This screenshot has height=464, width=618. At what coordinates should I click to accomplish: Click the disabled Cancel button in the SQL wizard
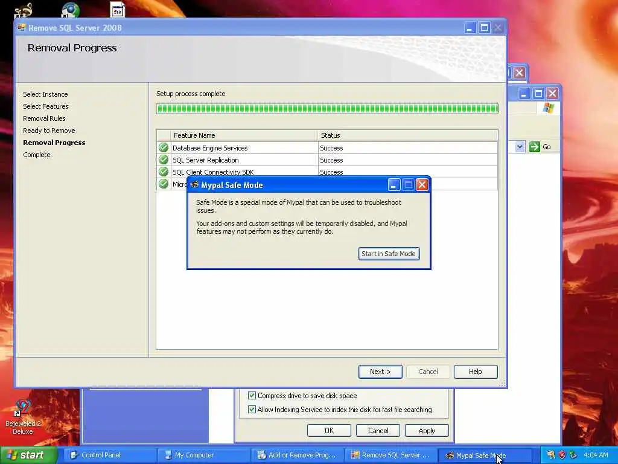pyautogui.click(x=428, y=372)
